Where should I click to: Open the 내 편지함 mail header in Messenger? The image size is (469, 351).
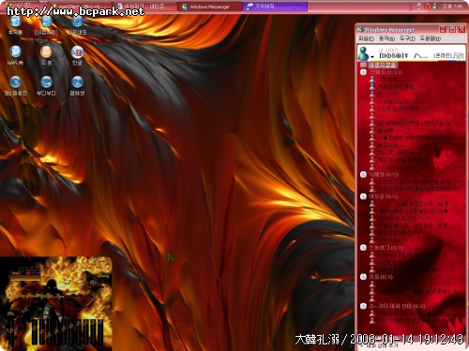382,65
